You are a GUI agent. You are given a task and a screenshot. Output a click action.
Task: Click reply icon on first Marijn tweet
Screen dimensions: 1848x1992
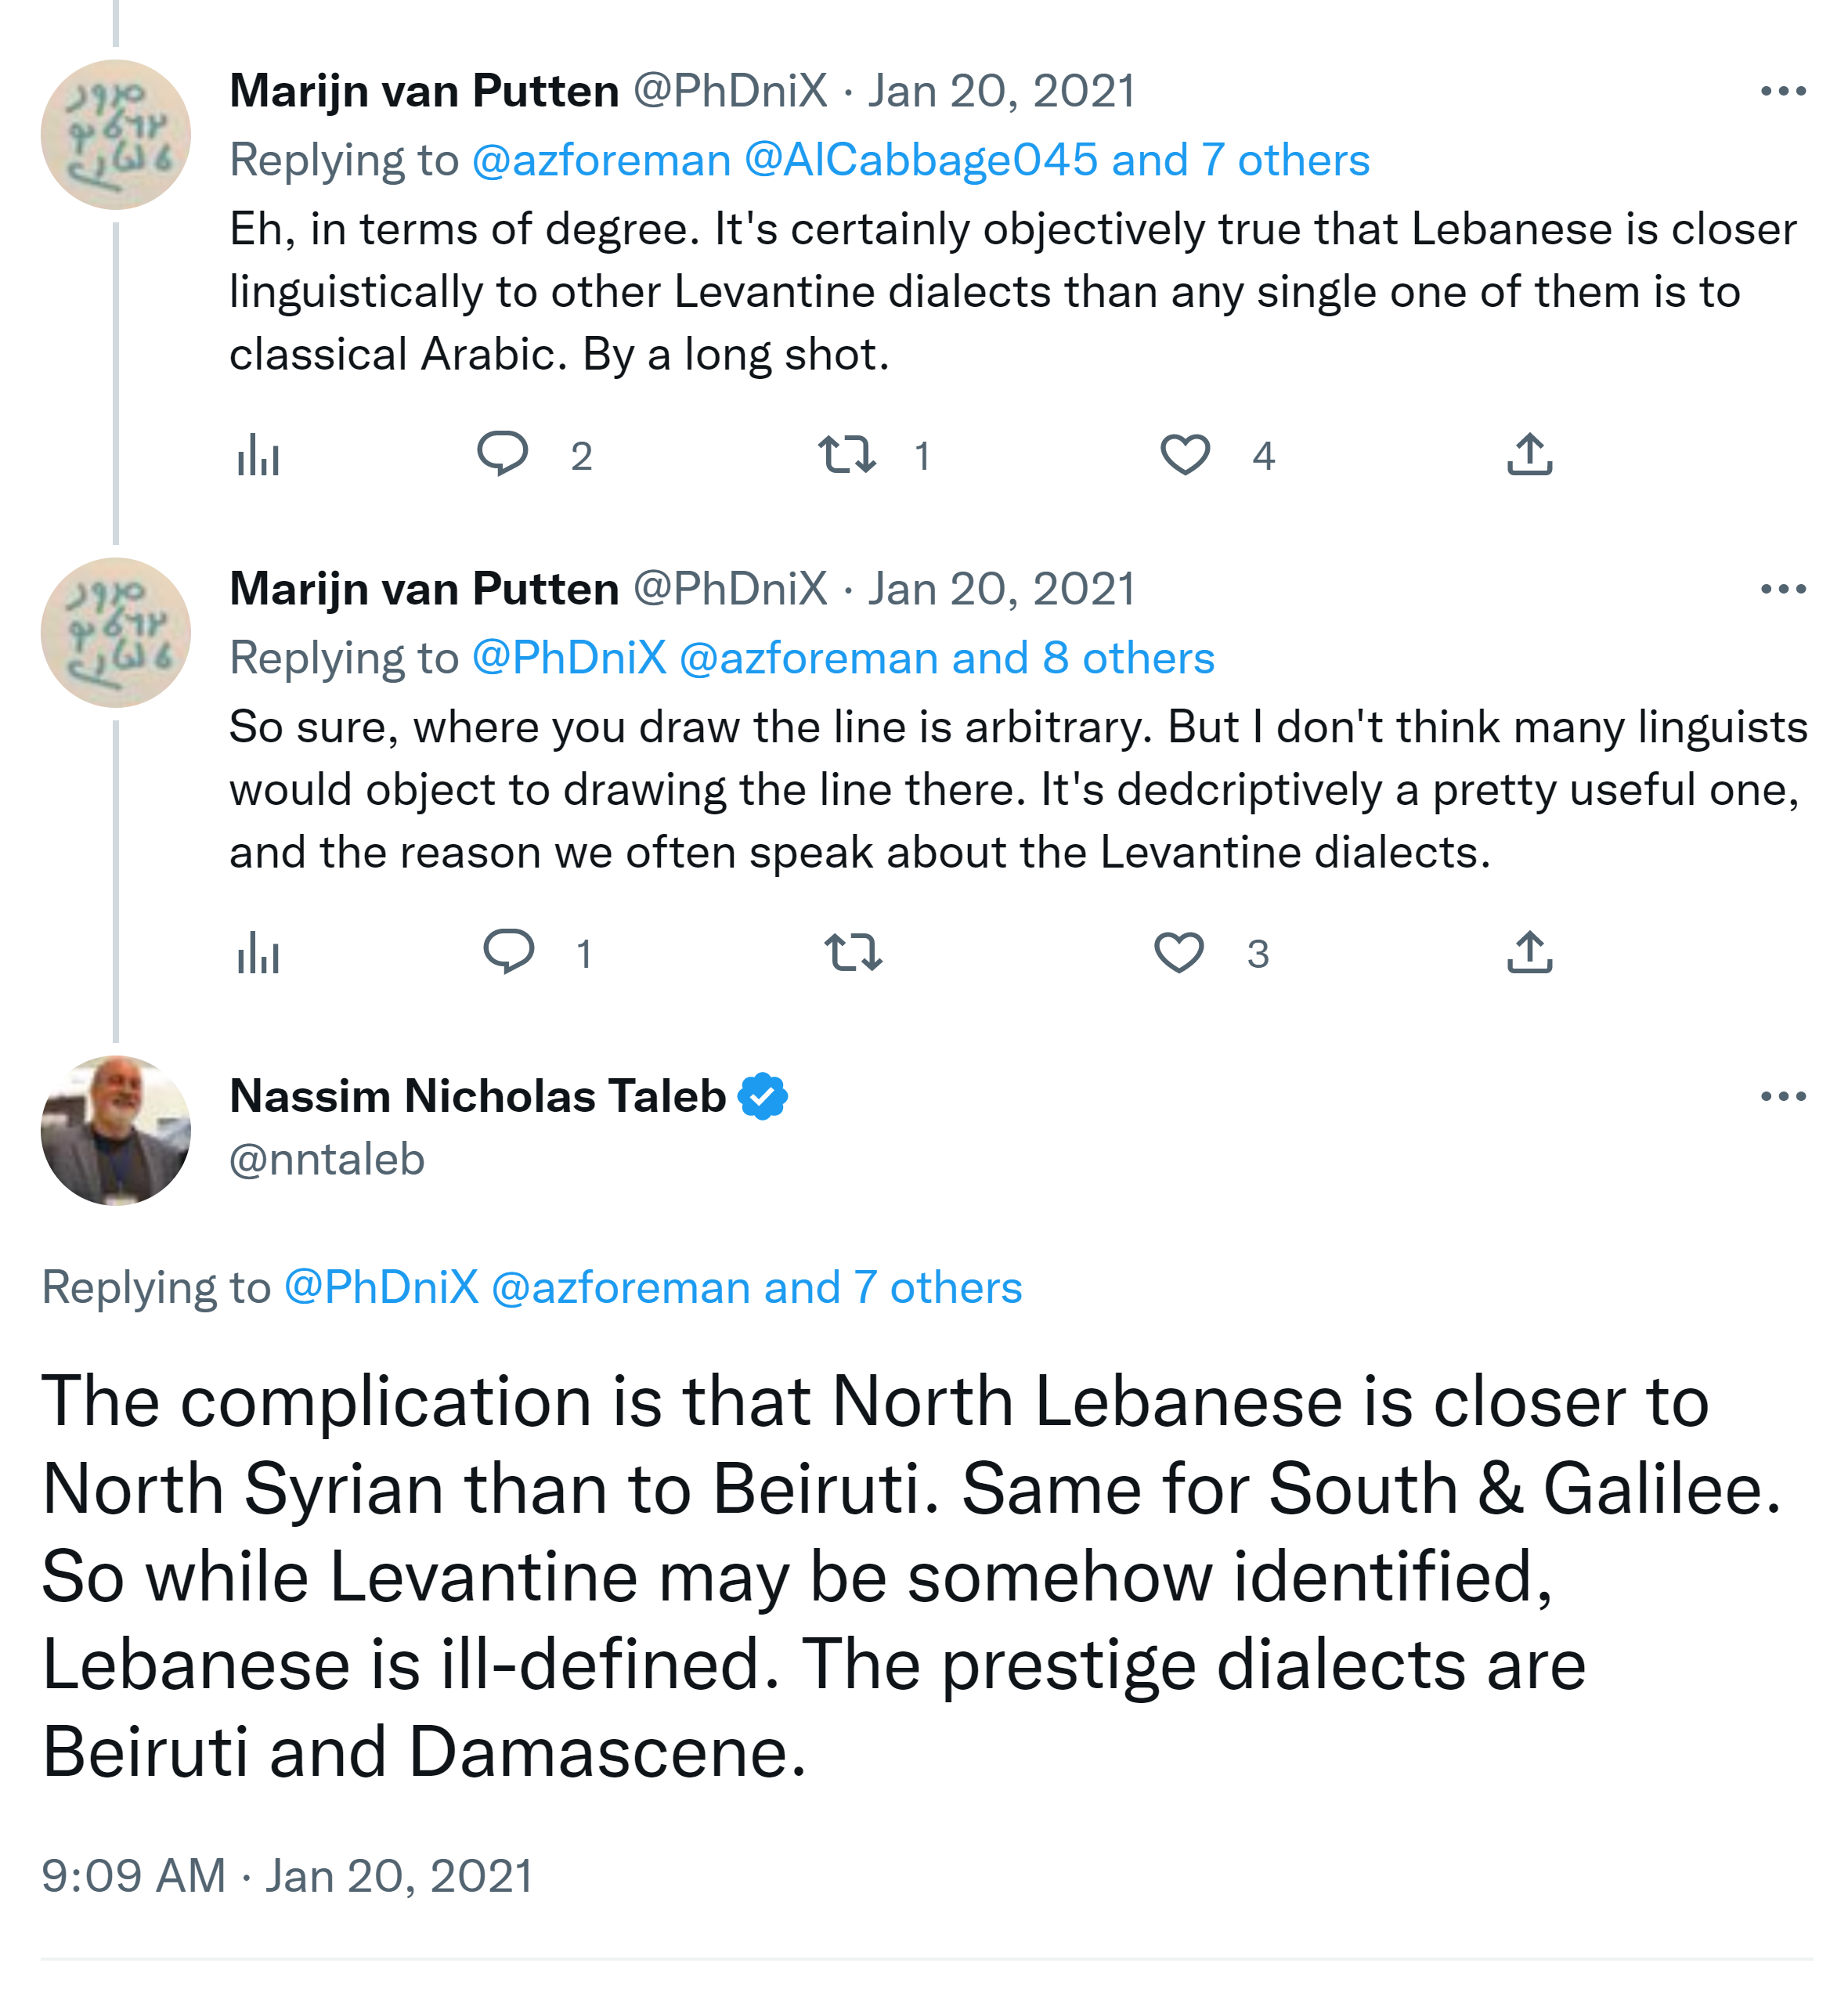click(x=502, y=455)
